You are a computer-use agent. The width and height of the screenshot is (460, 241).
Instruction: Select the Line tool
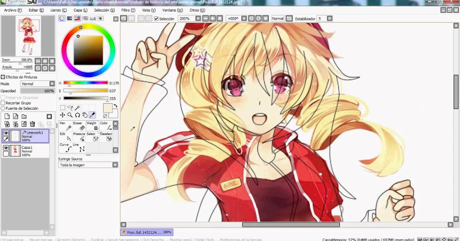pos(79,147)
